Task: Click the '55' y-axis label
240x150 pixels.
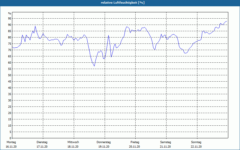Action: [x=10, y=69]
